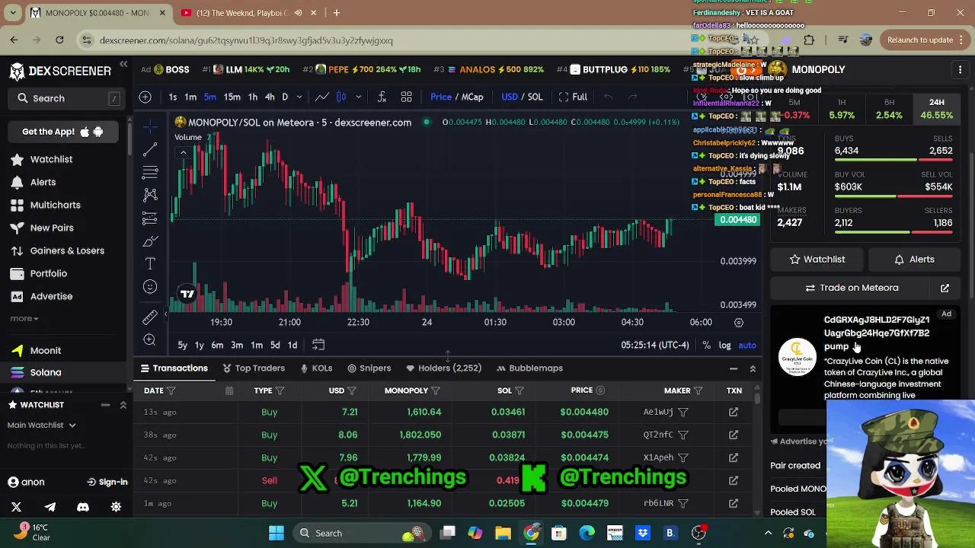Toggle percent scale on the chart

(706, 345)
